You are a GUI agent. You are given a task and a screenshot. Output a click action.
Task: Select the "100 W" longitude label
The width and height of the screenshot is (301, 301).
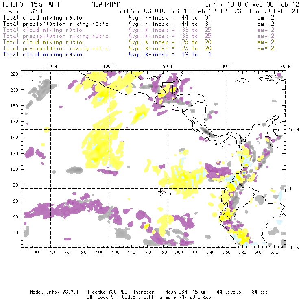(109, 66)
